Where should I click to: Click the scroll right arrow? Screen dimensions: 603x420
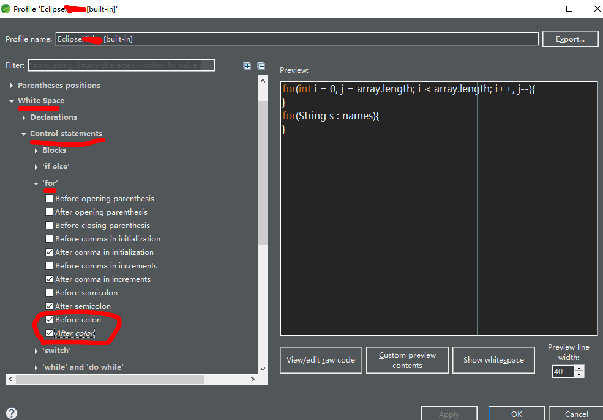coord(253,379)
